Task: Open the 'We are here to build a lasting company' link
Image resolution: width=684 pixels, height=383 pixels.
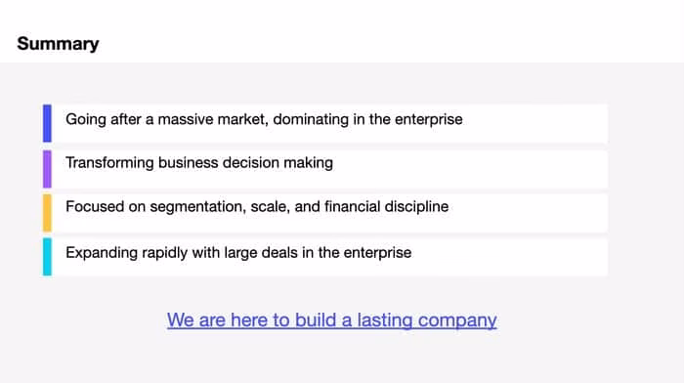Action: (x=331, y=320)
